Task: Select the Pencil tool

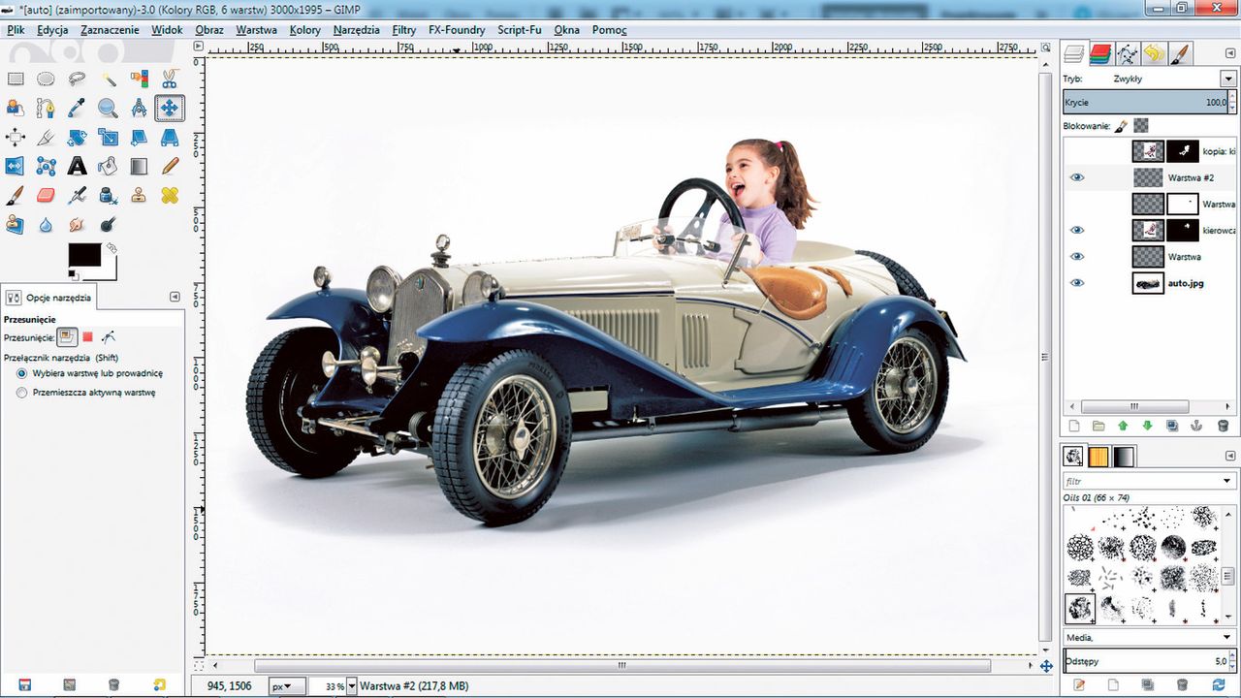Action: click(170, 166)
